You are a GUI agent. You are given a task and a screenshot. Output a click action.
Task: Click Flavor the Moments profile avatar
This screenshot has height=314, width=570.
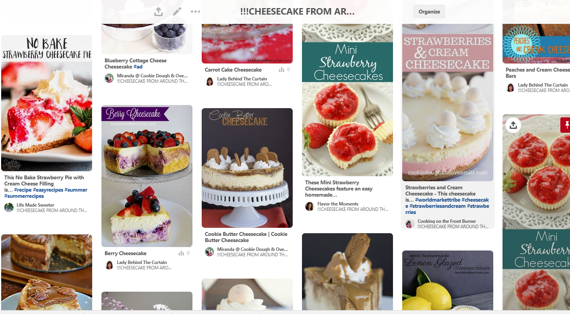coord(310,206)
